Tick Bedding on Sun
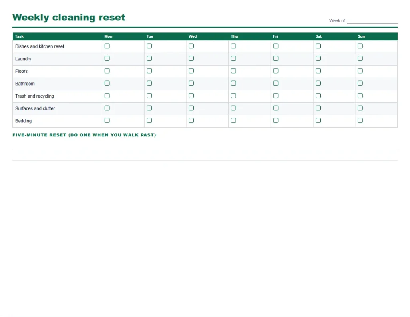The height and width of the screenshot is (317, 410). click(360, 120)
